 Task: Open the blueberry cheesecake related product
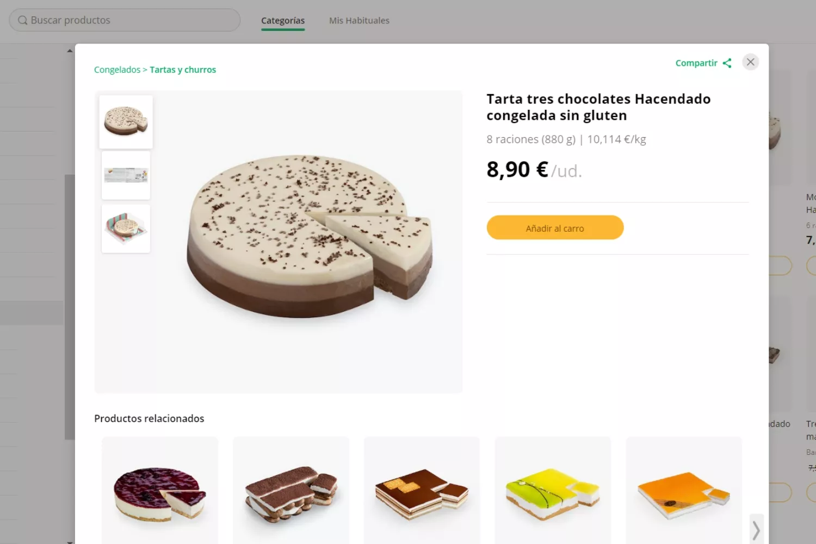pos(160,492)
